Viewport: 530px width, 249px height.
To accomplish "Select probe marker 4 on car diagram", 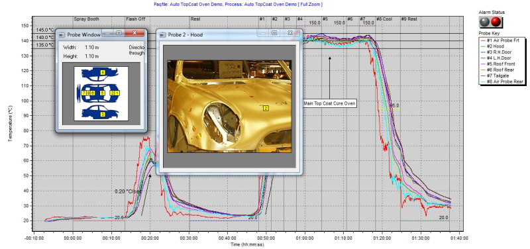I will click(103, 72).
